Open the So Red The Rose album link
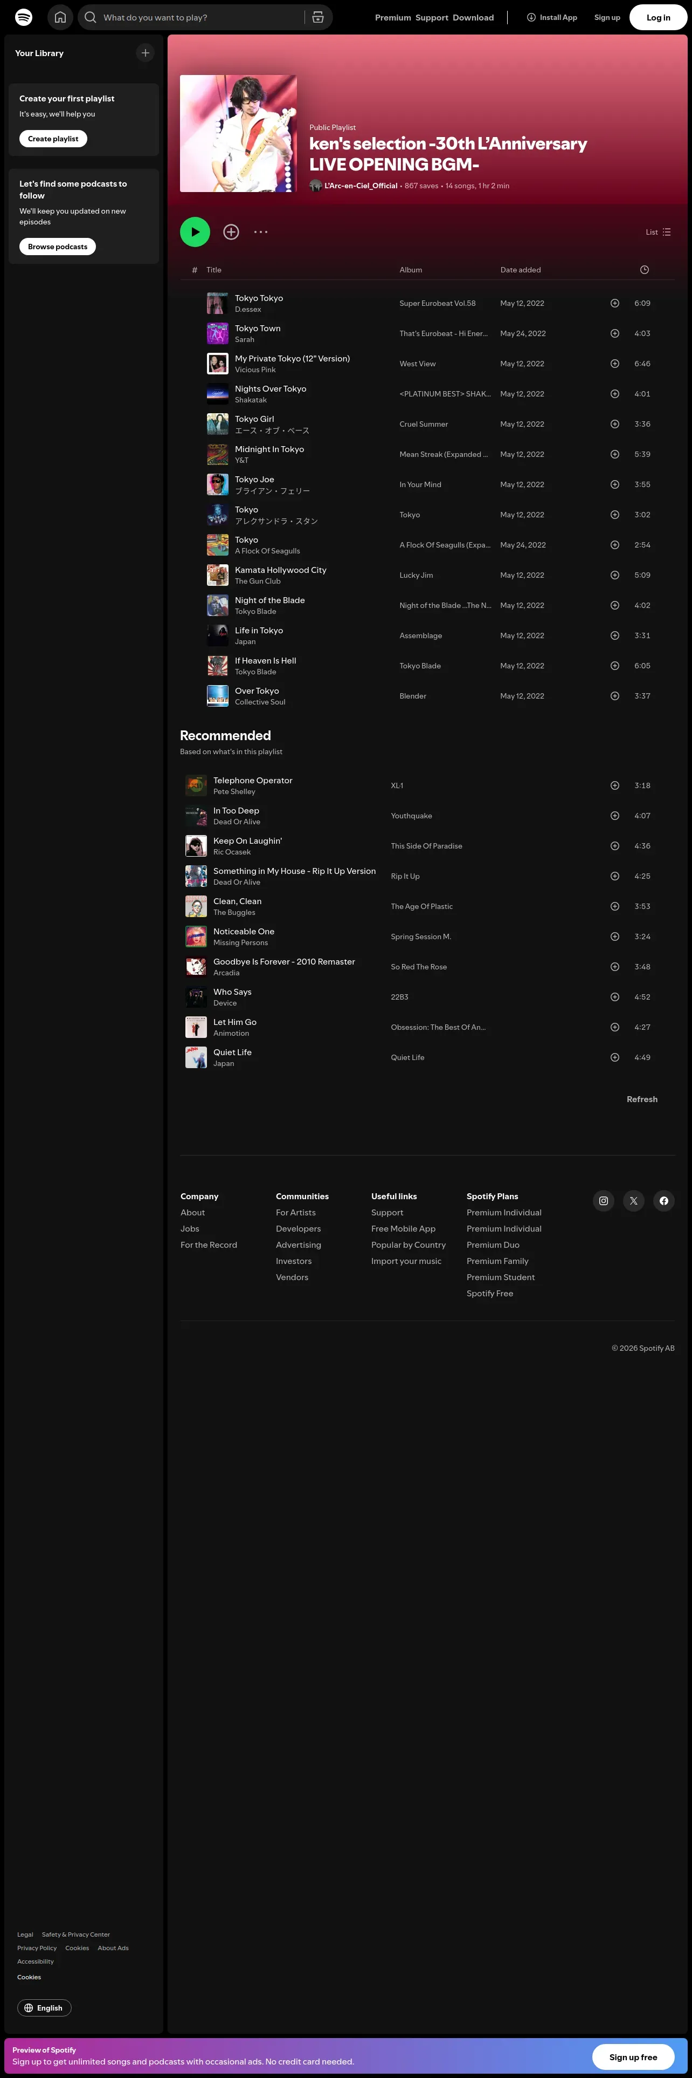Viewport: 692px width, 2078px height. (x=419, y=967)
